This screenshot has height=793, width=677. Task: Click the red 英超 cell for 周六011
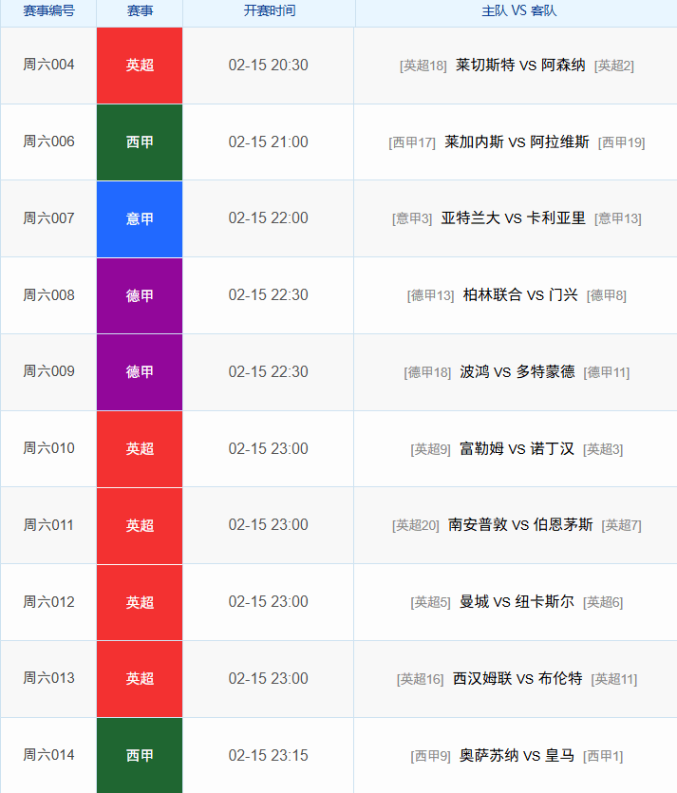[140, 526]
